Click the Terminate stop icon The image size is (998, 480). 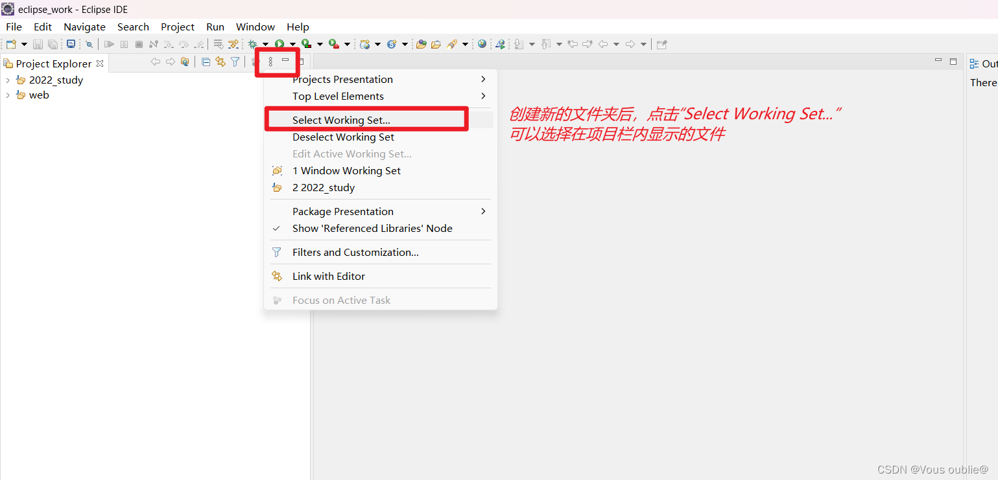coord(139,44)
